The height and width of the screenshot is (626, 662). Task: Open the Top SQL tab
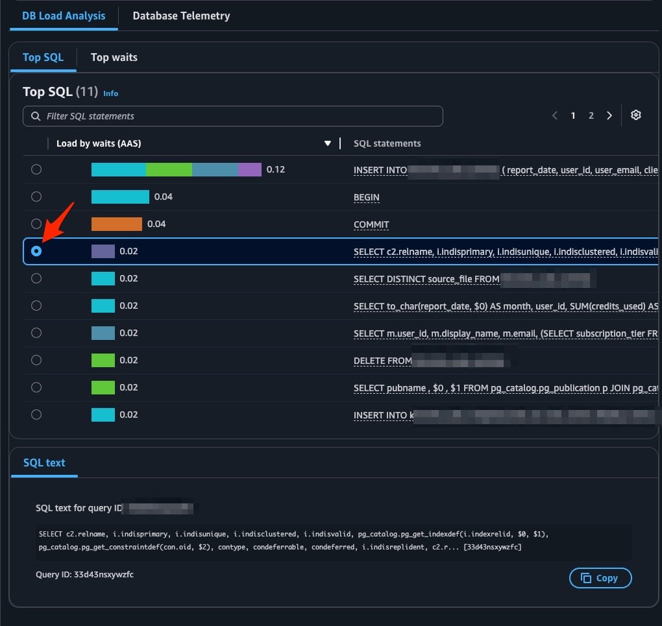[43, 57]
